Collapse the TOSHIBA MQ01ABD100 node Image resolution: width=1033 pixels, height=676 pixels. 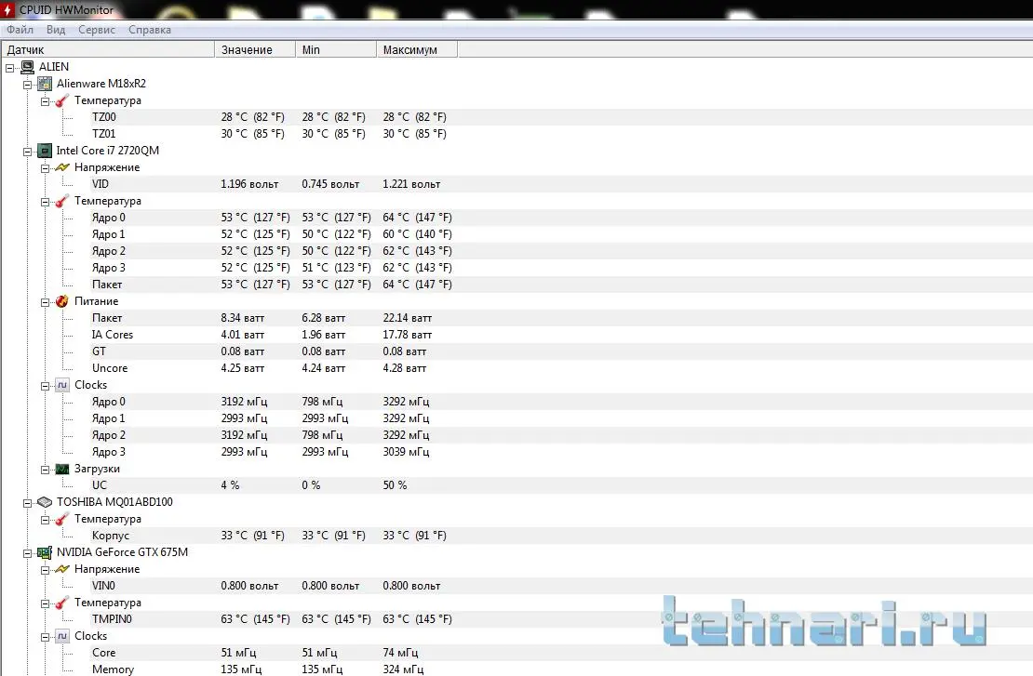(28, 503)
